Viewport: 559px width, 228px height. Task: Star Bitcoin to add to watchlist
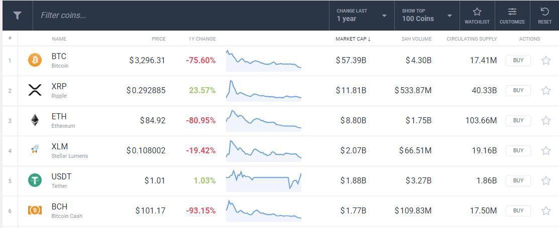click(545, 61)
